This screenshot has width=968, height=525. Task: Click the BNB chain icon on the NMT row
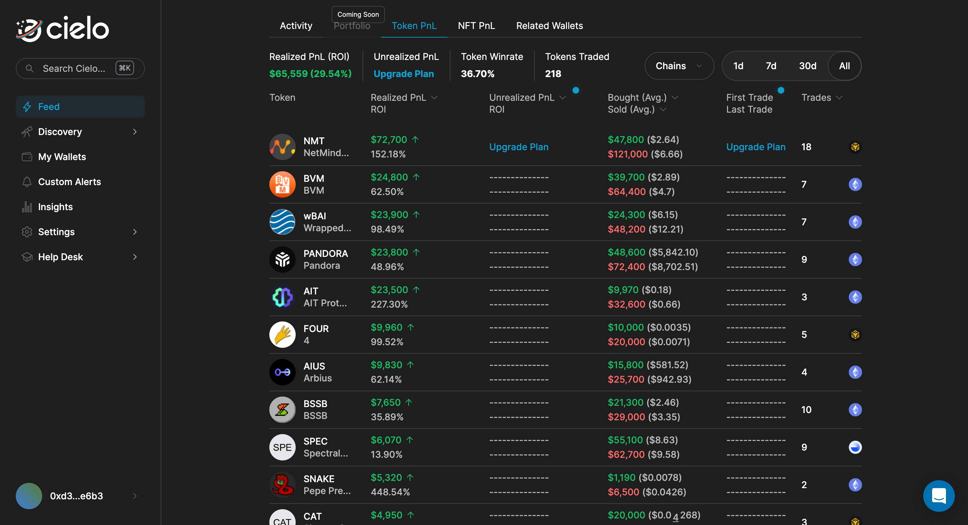855,147
